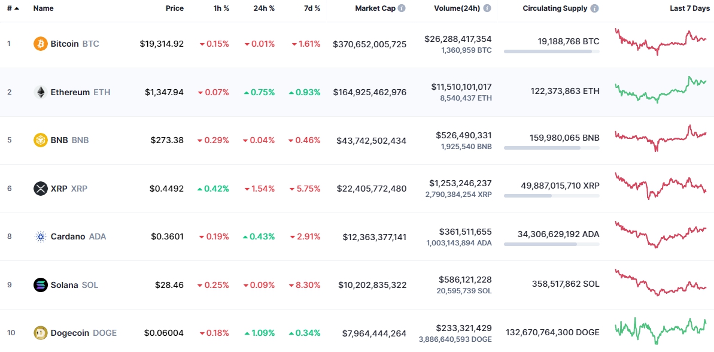The image size is (714, 352).
Task: Open the Volume(24h) info icon
Action: (x=487, y=8)
